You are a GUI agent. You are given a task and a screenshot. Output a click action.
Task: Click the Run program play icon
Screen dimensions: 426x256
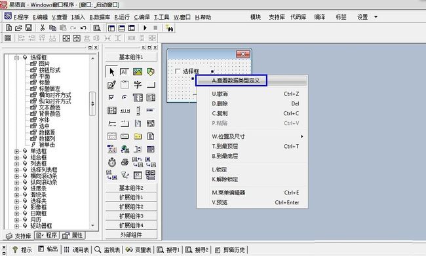[145, 27]
